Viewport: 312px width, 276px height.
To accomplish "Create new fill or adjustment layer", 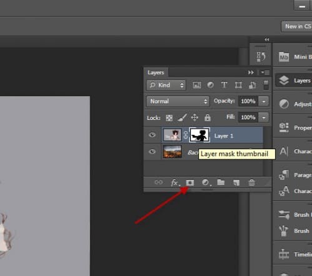I will click(206, 182).
